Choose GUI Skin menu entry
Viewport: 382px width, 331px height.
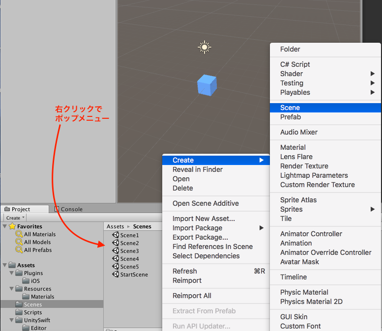coord(325,317)
